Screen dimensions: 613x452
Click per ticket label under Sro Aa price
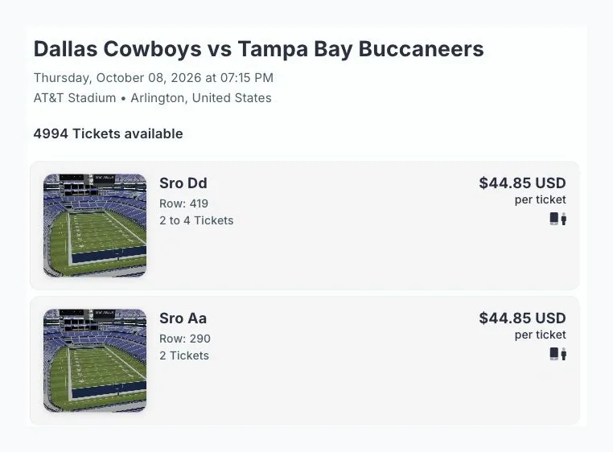(541, 335)
